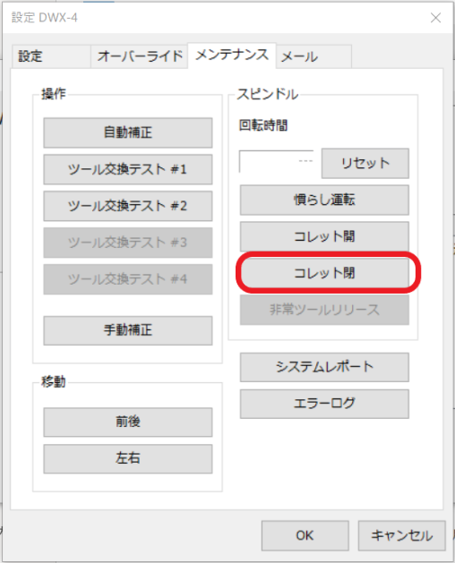Click the 手動補正 button
Image resolution: width=455 pixels, height=563 pixels.
[128, 330]
